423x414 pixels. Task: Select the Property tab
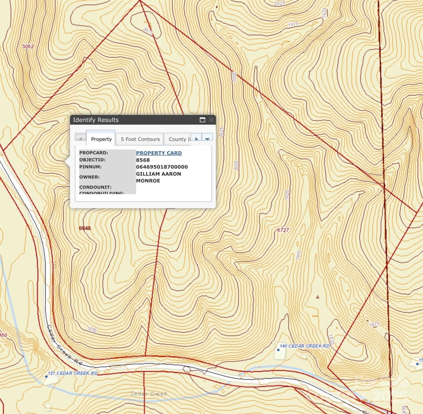tap(101, 139)
